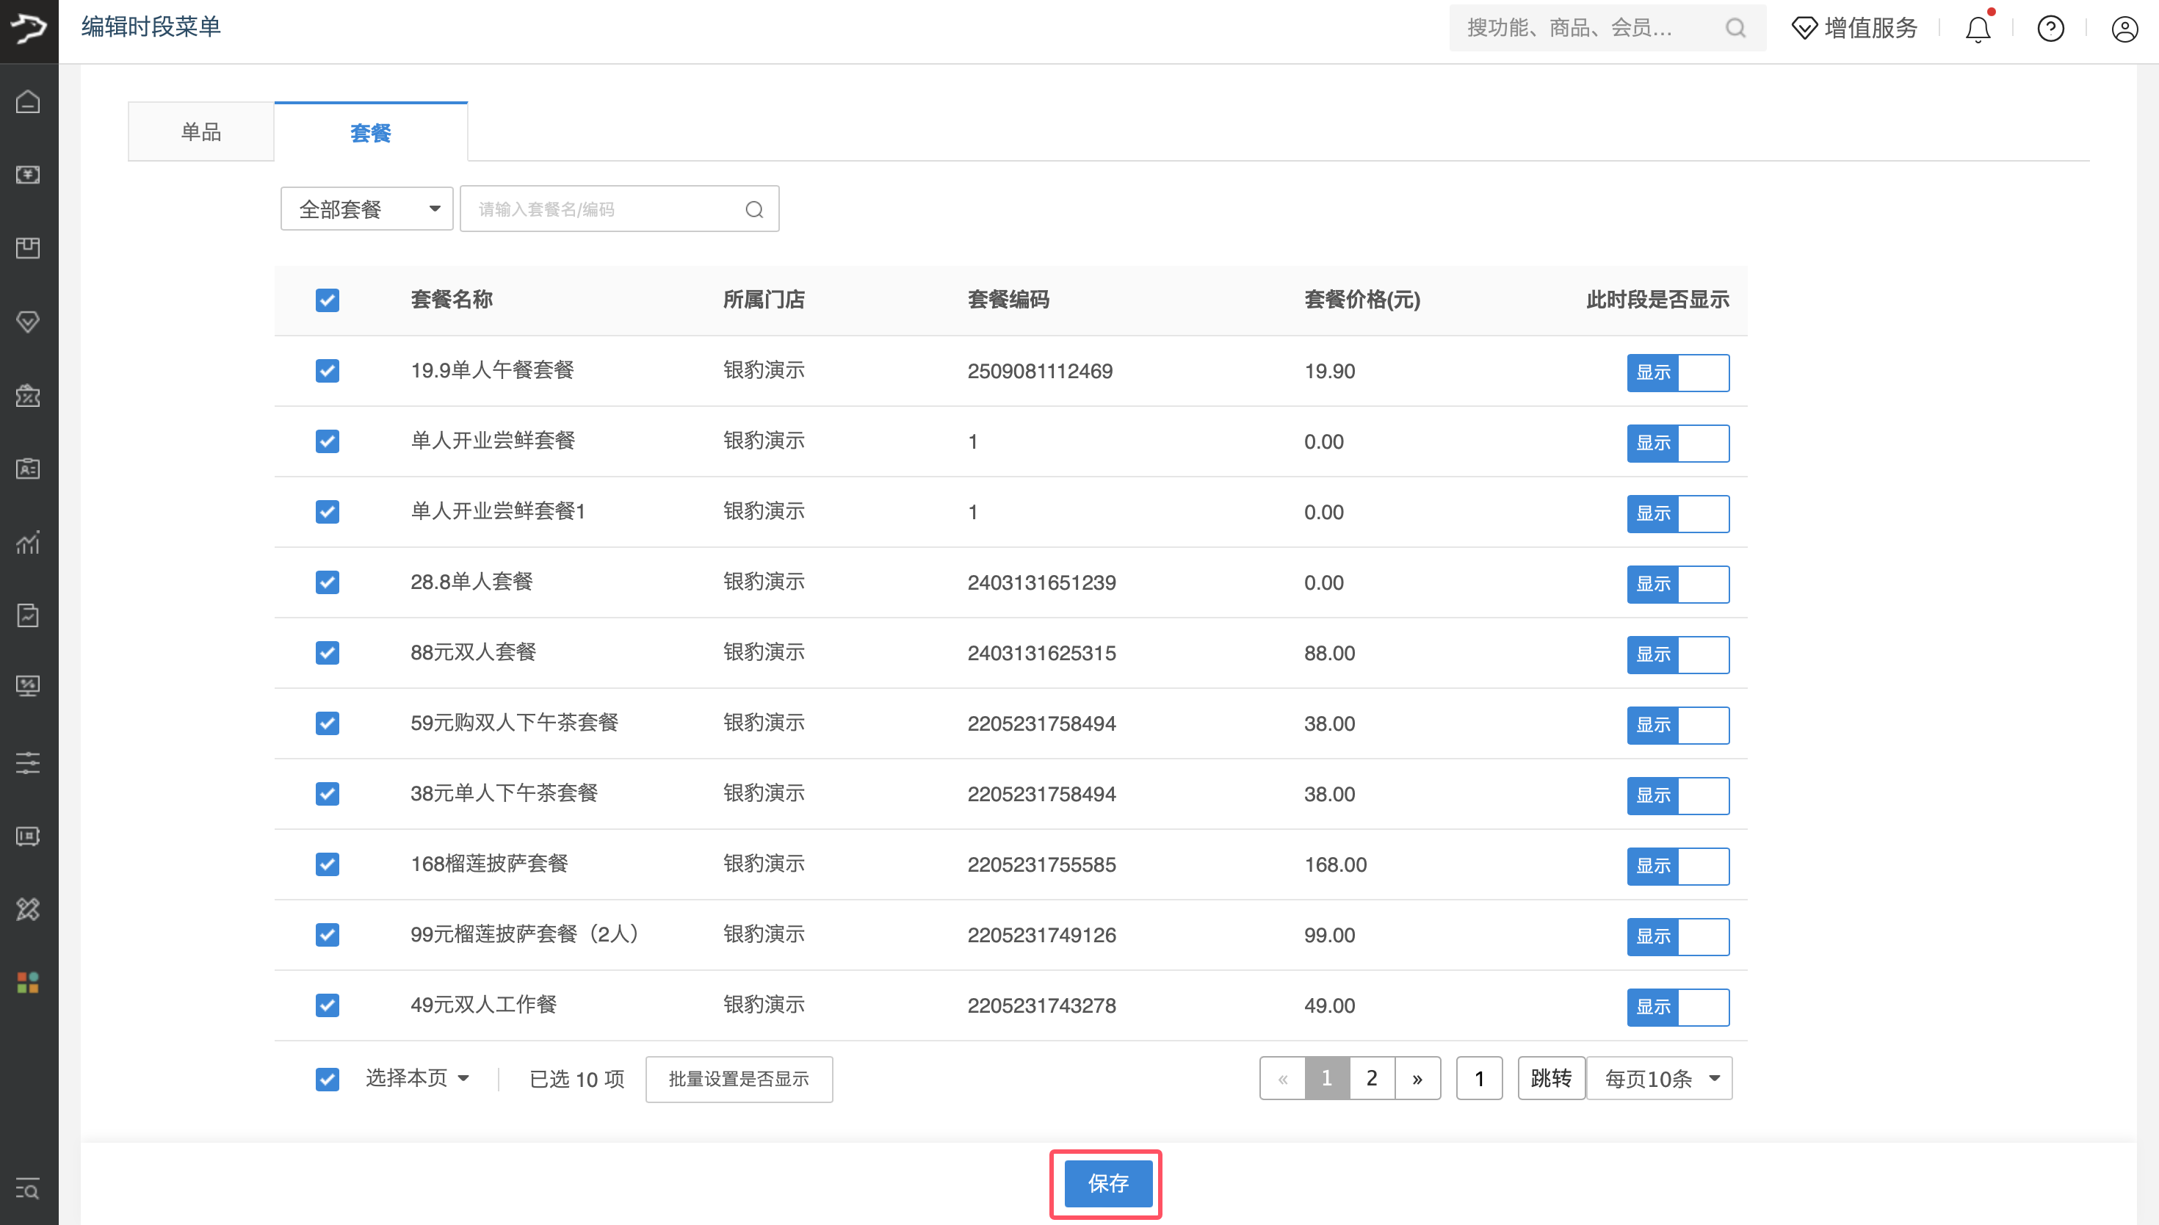
Task: Uncheck the 19.9单人午餐套餐 row checkbox
Action: point(328,371)
